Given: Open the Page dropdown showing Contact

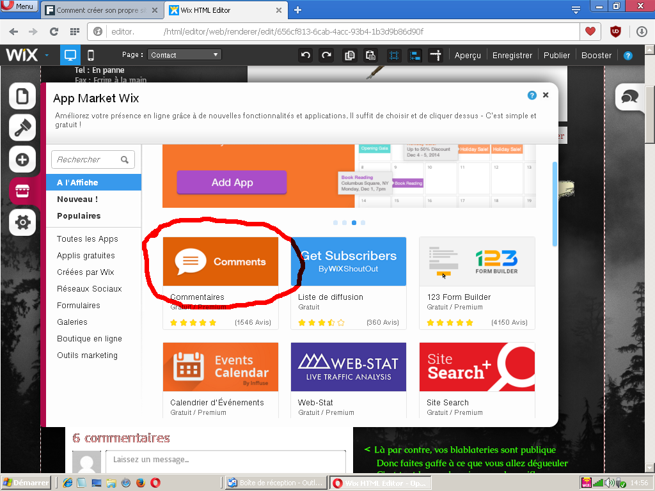Looking at the screenshot, I should point(184,55).
